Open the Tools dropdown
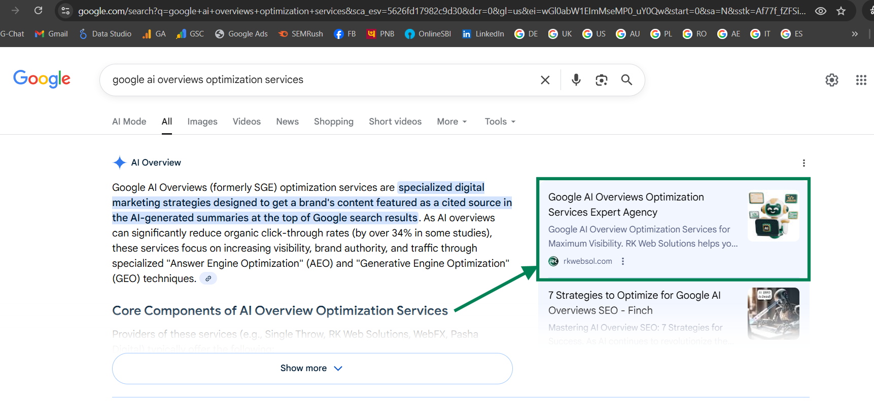Viewport: 874px width, 401px height. coord(500,122)
